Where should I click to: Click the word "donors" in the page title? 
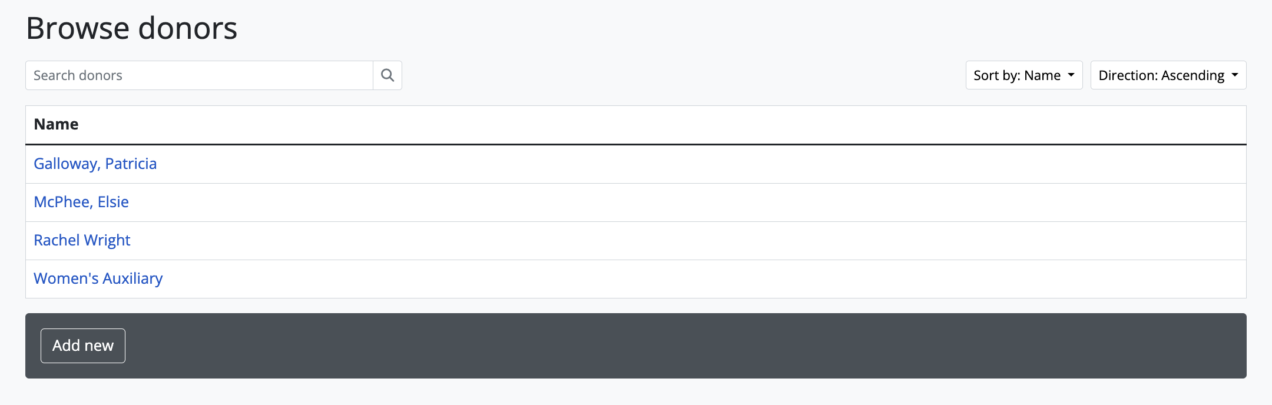coord(187,28)
